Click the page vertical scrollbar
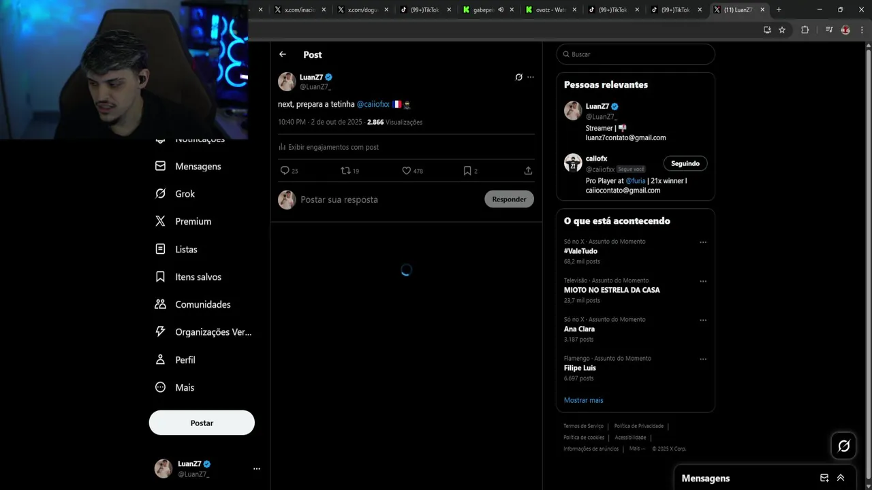This screenshot has width=872, height=490. point(868,265)
